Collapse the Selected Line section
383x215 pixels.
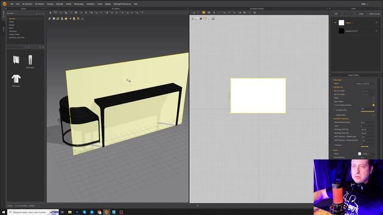(x=332, y=87)
